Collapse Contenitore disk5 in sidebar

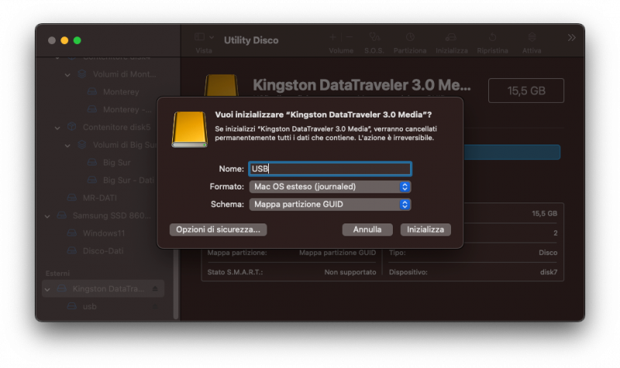57,128
